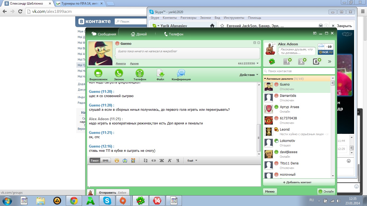Open Gueno's Анкета link
The width and height of the screenshot is (367, 206).
(121, 64)
